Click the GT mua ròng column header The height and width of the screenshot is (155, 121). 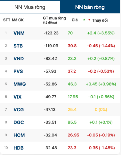[x=54, y=20]
